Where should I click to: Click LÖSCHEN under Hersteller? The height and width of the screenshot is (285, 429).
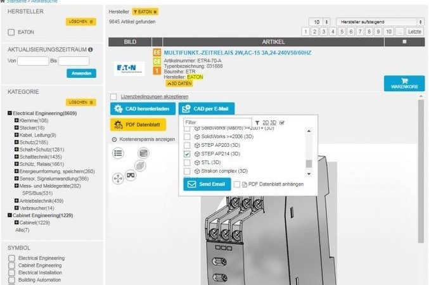coord(81,22)
